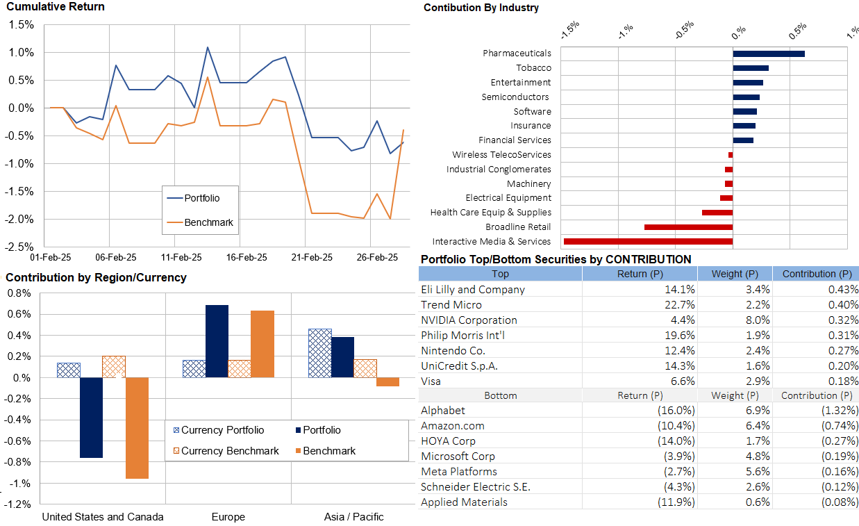859x526 pixels.
Task: Click the Benchmark orange legend swatch in bar chart
Action: tap(297, 451)
